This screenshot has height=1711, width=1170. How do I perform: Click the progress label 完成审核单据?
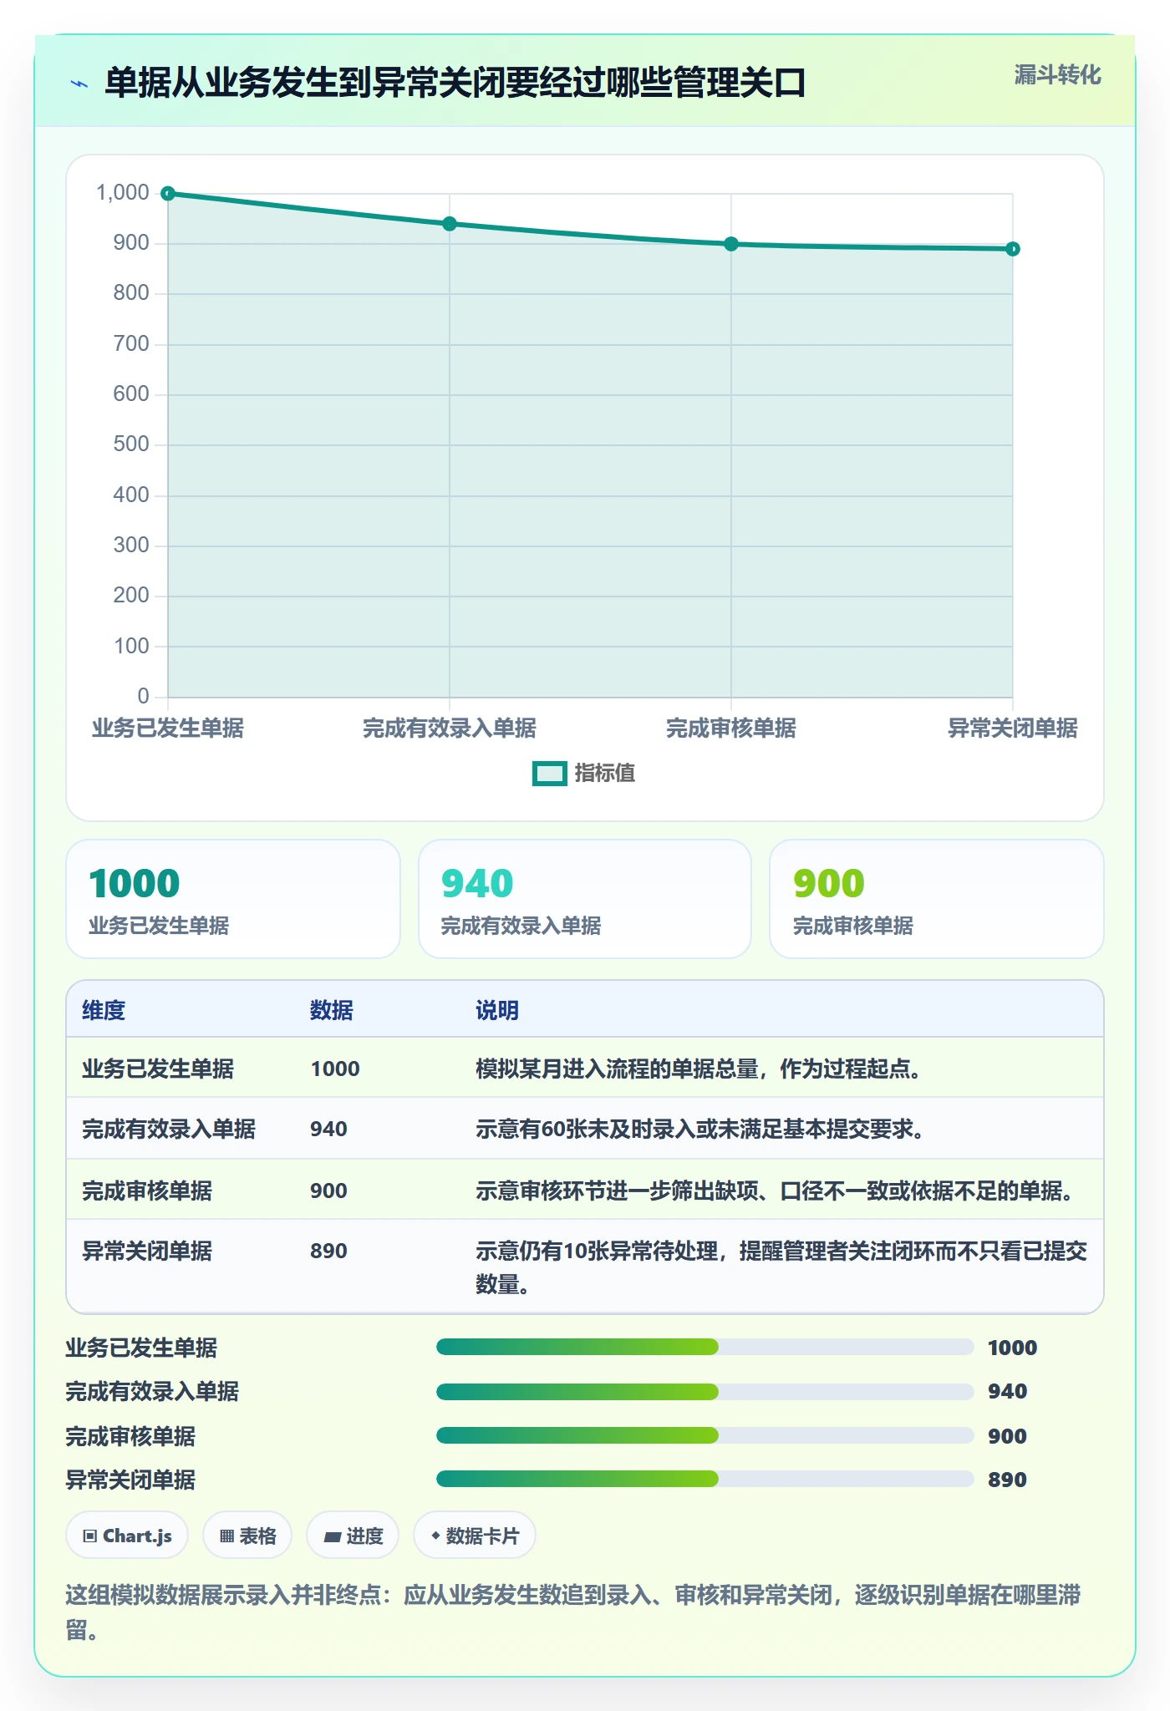tap(130, 1436)
